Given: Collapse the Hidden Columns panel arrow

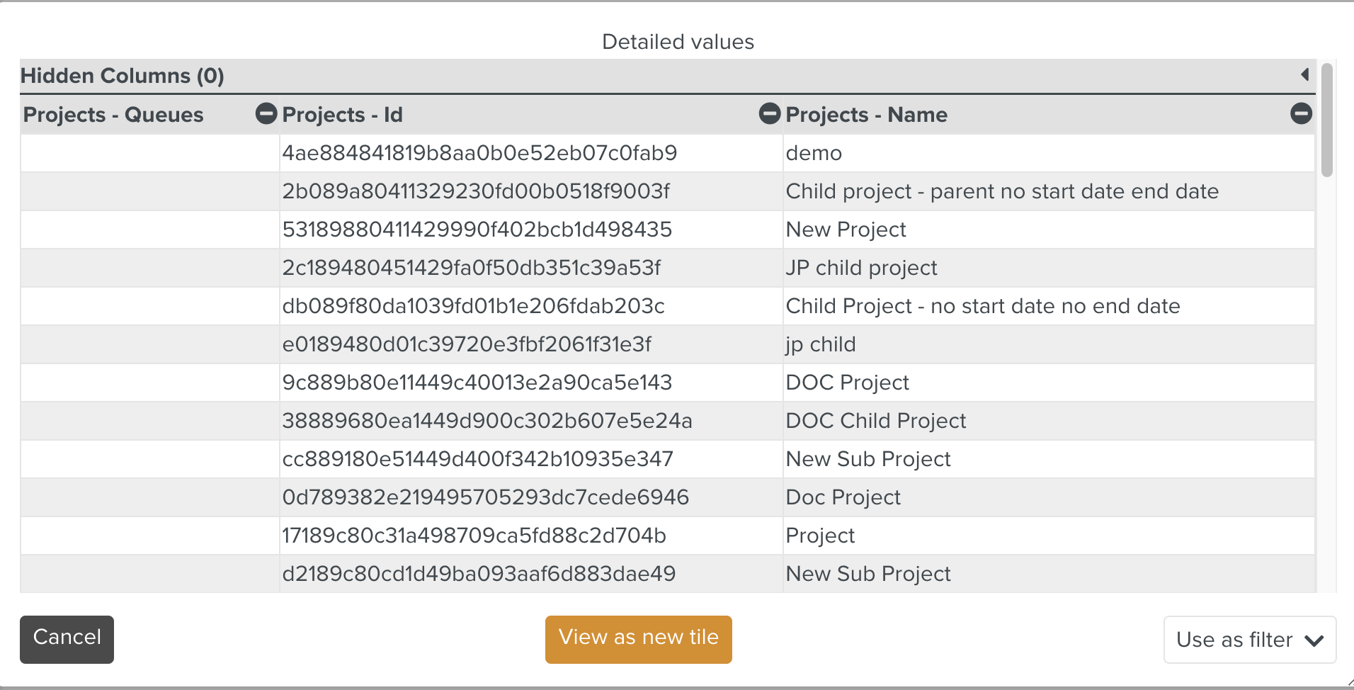Looking at the screenshot, I should click(1304, 74).
